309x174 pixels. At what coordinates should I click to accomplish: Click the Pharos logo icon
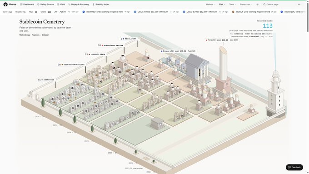5,5
